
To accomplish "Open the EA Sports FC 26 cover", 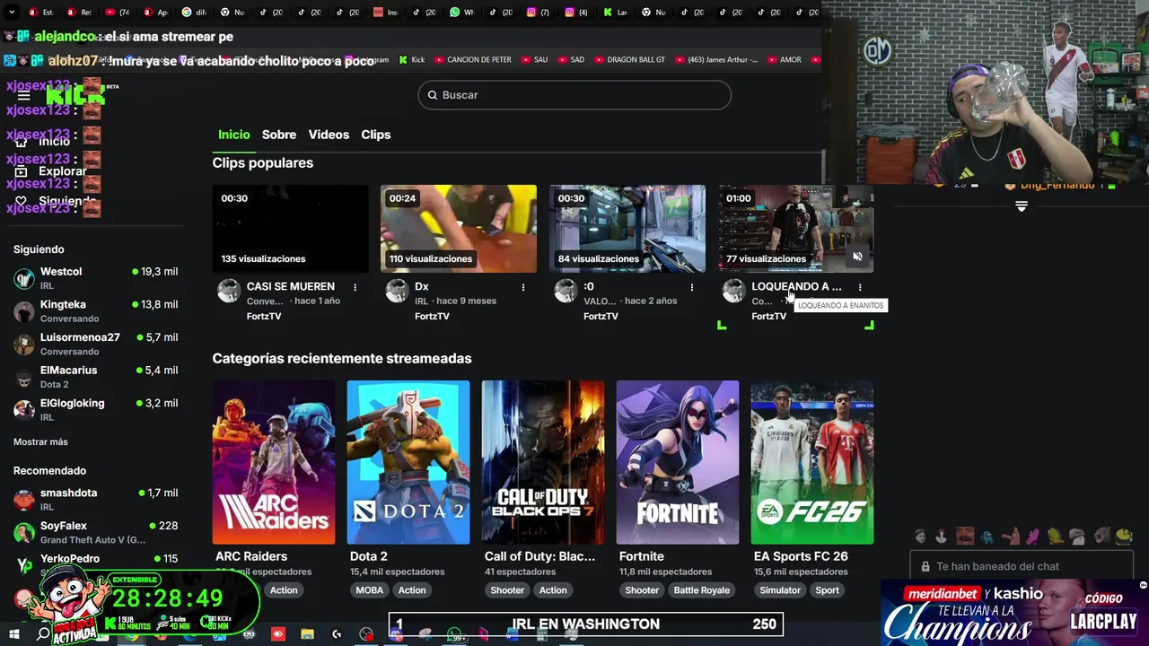I will click(x=812, y=462).
